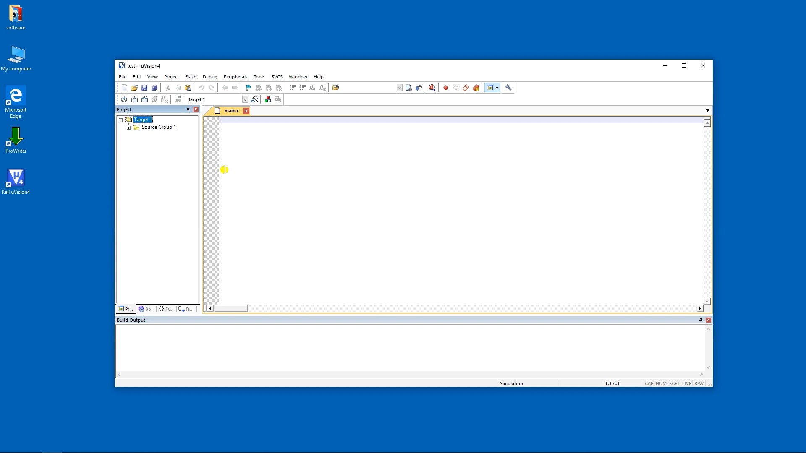Click the Undo arrow icon
806x453 pixels.
pyautogui.click(x=201, y=88)
